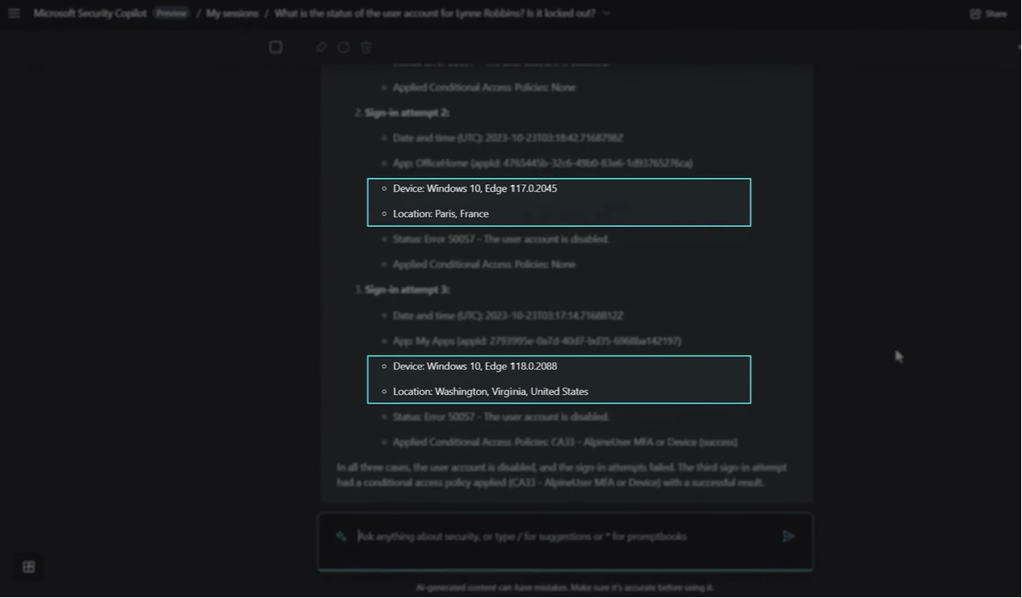Open My sessions breadcrumb
Image resolution: width=1022 pixels, height=598 pixels.
coord(231,14)
